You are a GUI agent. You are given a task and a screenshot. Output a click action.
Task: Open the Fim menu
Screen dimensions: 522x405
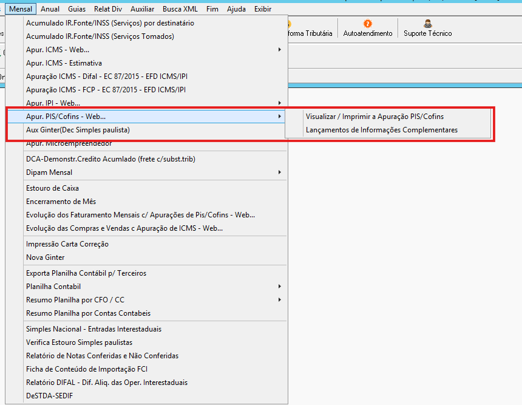click(212, 9)
